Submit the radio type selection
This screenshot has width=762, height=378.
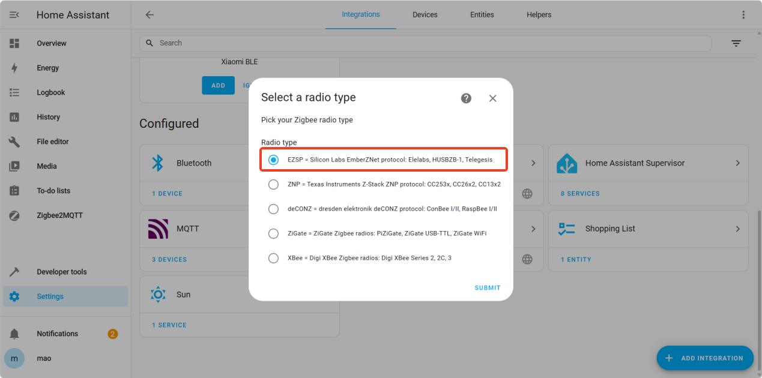pyautogui.click(x=488, y=288)
